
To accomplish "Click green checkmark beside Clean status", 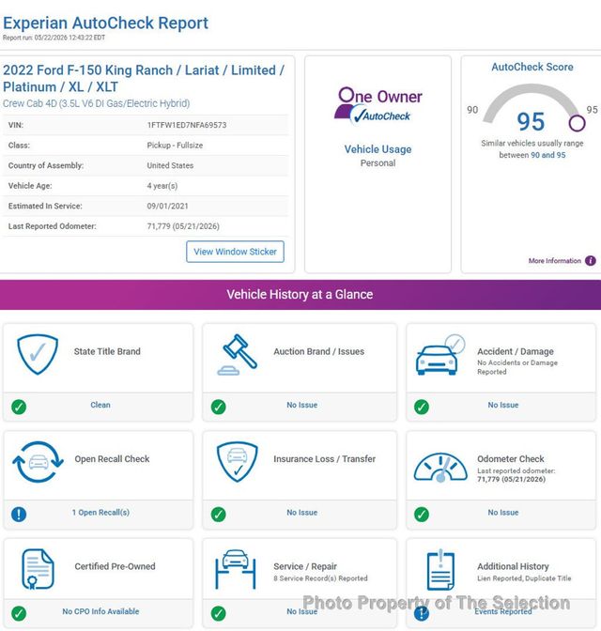I will 19,407.
